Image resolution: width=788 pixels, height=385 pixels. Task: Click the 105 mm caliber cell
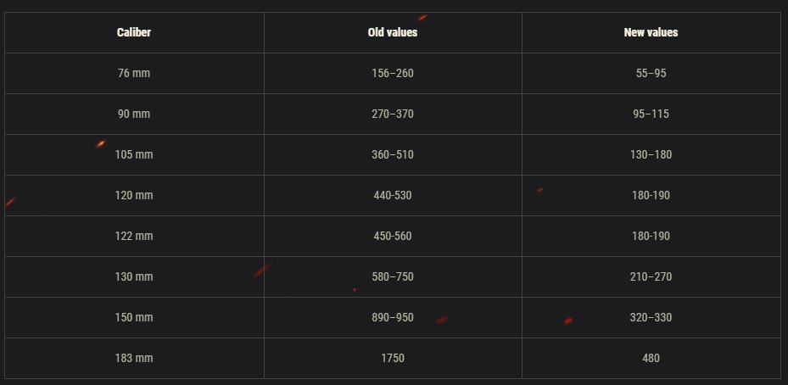pyautogui.click(x=134, y=154)
